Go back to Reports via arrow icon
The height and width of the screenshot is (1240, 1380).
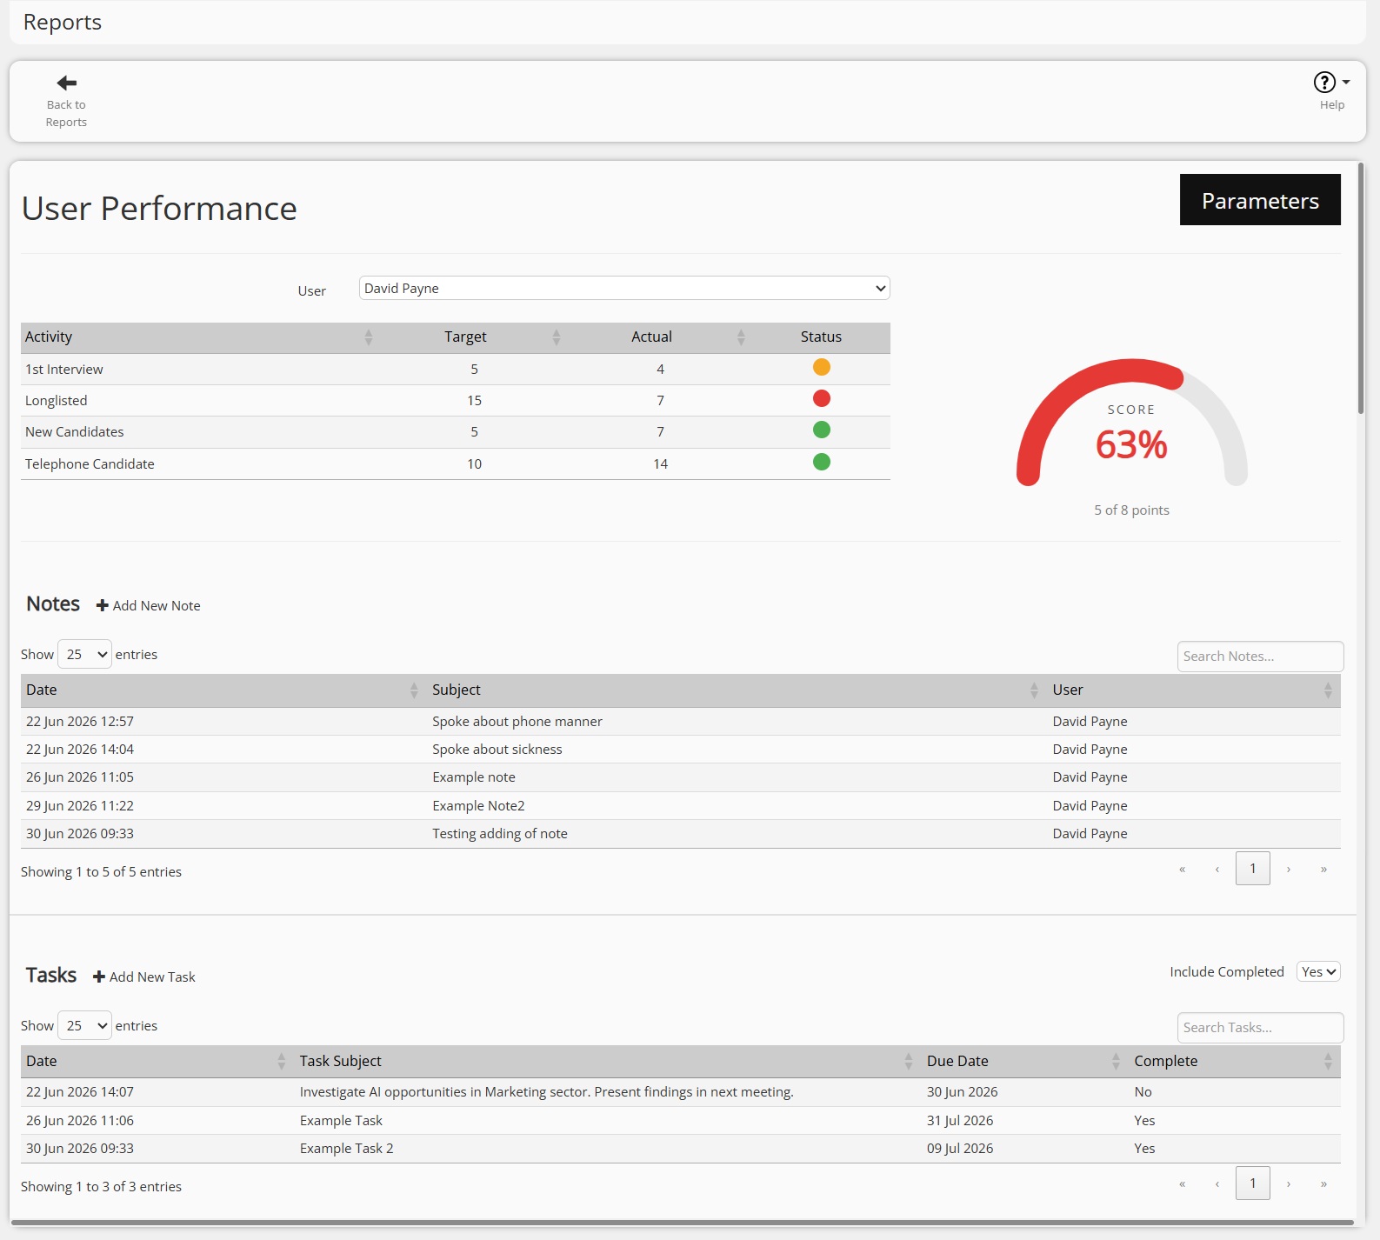coord(66,83)
